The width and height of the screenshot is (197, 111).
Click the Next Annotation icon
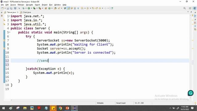tap(82, 8)
